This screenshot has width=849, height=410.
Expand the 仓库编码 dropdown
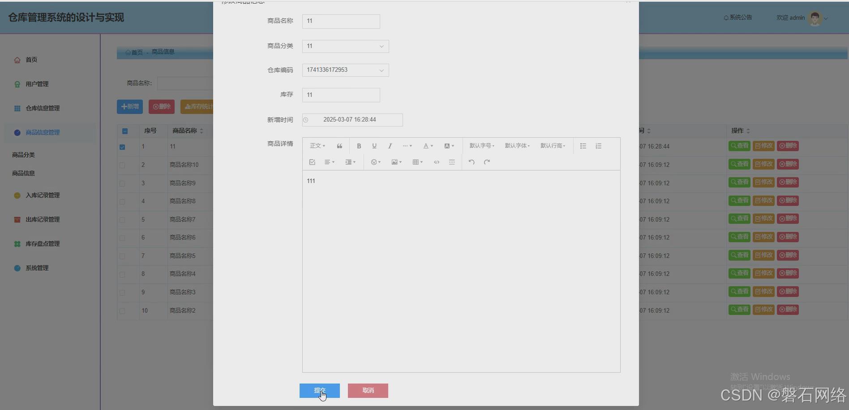pyautogui.click(x=346, y=70)
